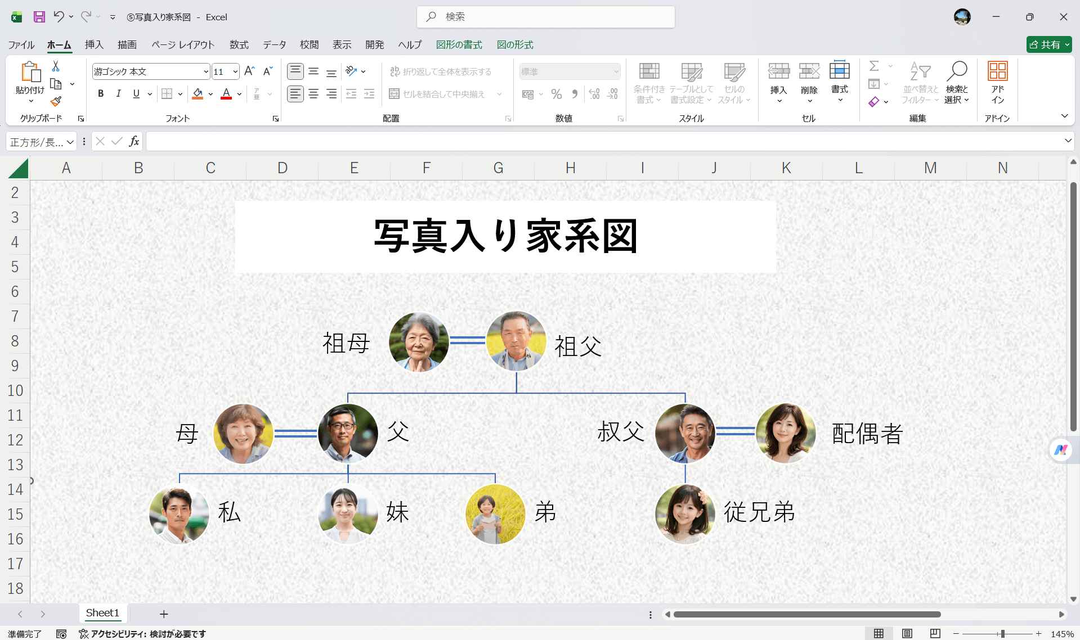Click inside the search box
Screen dimensions: 1080x640
[544, 17]
